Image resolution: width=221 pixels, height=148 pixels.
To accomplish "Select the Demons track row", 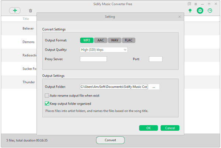I will (x=19, y=42).
